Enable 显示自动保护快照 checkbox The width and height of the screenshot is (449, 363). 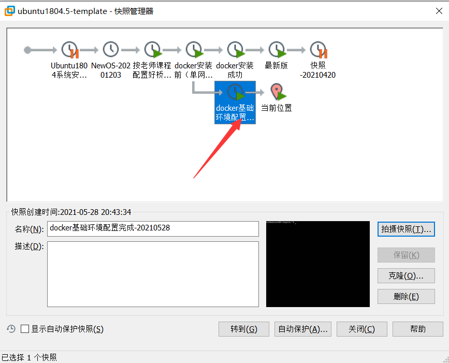(25, 329)
